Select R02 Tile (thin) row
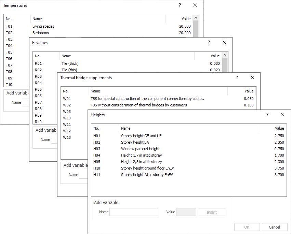 click(127, 70)
